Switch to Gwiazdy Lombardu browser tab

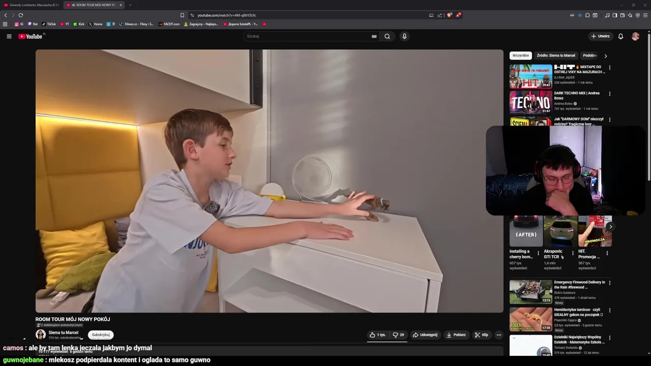(32, 5)
